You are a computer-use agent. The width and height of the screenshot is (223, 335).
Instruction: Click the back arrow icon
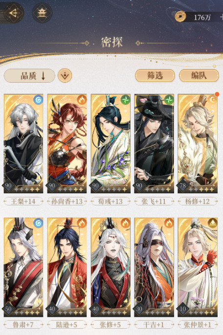pyautogui.click(x=14, y=13)
